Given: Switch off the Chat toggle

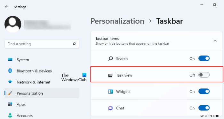Looking at the screenshot, I should 204,108.
